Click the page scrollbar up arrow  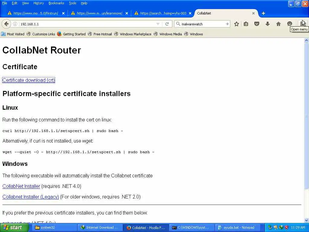click(306, 40)
